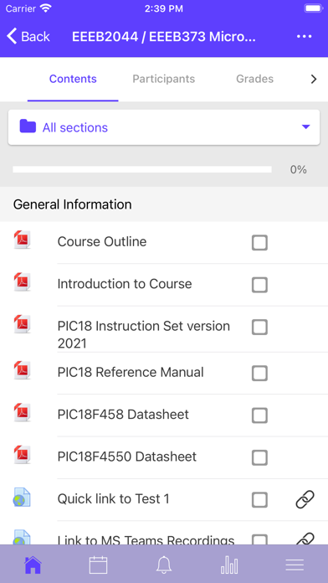Open notifications bell icon
The height and width of the screenshot is (583, 328).
click(x=164, y=565)
